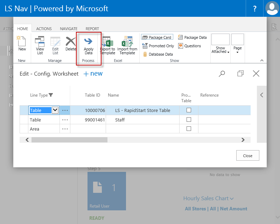The width and height of the screenshot is (280, 224).
Task: Open View List from the ribbon
Action: click(40, 42)
